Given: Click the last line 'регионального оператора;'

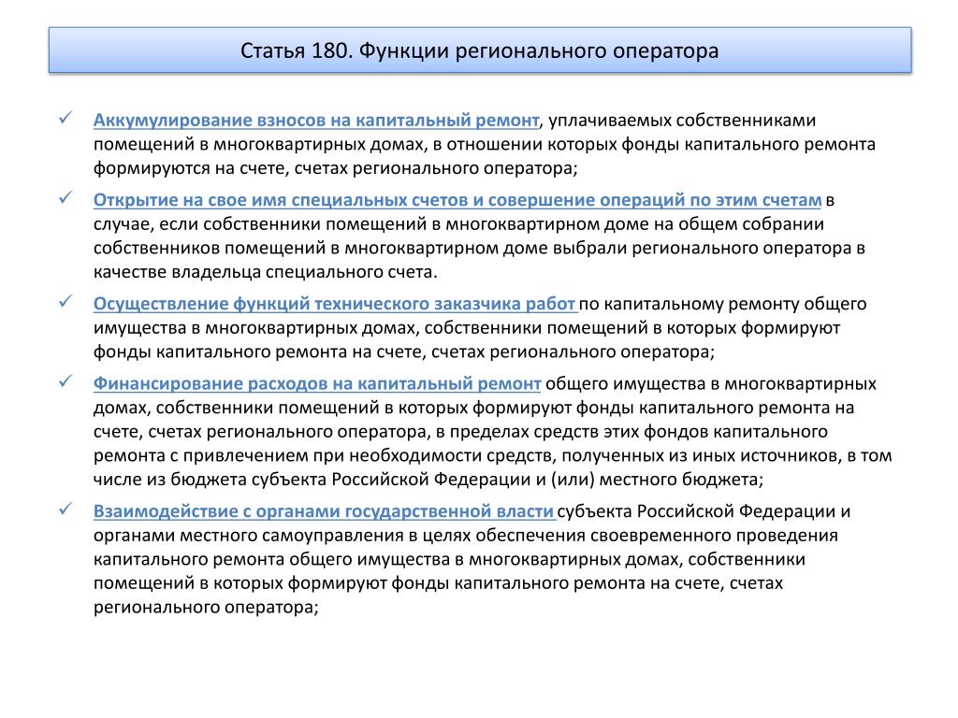Looking at the screenshot, I should click(206, 608).
